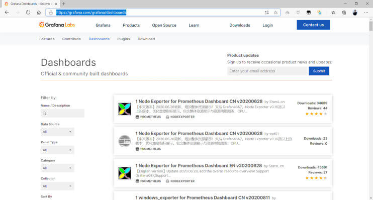373x200 pixels.
Task: Click the padlock site info icon
Action: 51,13
